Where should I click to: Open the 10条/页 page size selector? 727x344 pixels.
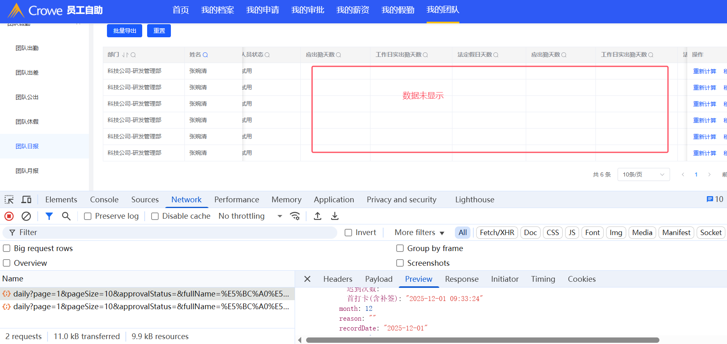pos(643,174)
